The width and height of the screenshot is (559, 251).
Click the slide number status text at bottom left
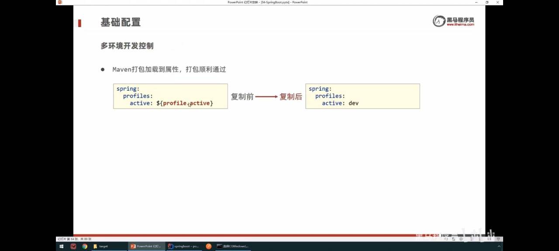click(75, 239)
